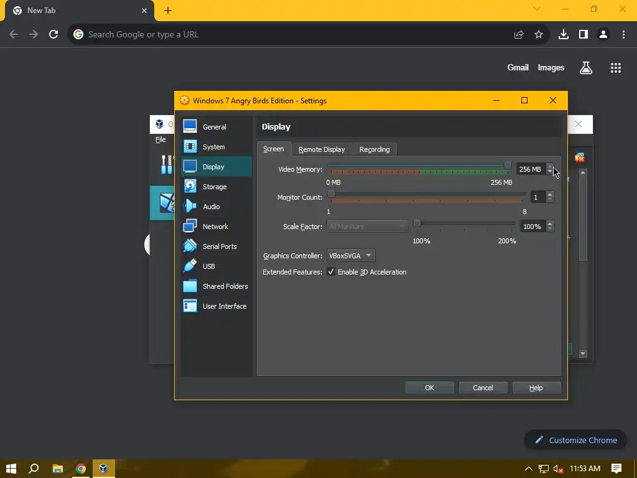Click the Video Memory slider handle
This screenshot has height=478, width=637.
coord(508,166)
